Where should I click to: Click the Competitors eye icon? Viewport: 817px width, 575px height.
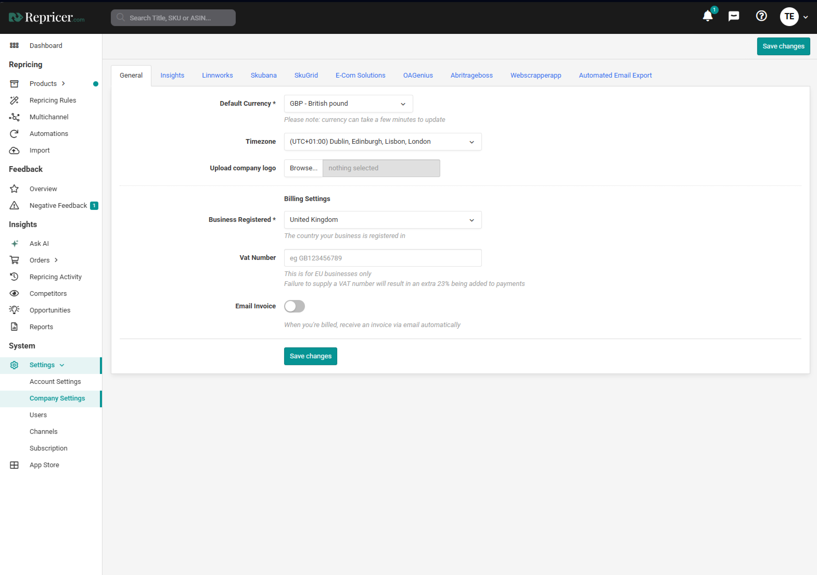pyautogui.click(x=14, y=293)
